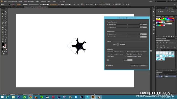Open the stroke color dropdown in control bar

(x=15, y=4)
